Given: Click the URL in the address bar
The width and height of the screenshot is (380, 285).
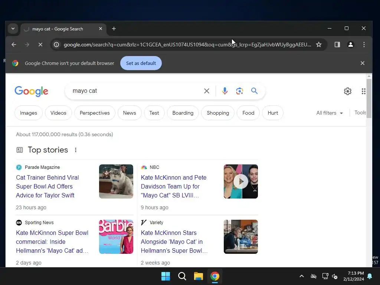Looking at the screenshot, I should (x=187, y=45).
